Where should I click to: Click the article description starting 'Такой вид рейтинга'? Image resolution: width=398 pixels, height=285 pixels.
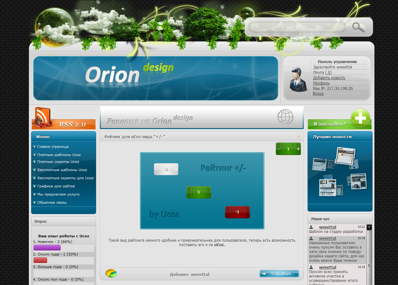(x=202, y=243)
